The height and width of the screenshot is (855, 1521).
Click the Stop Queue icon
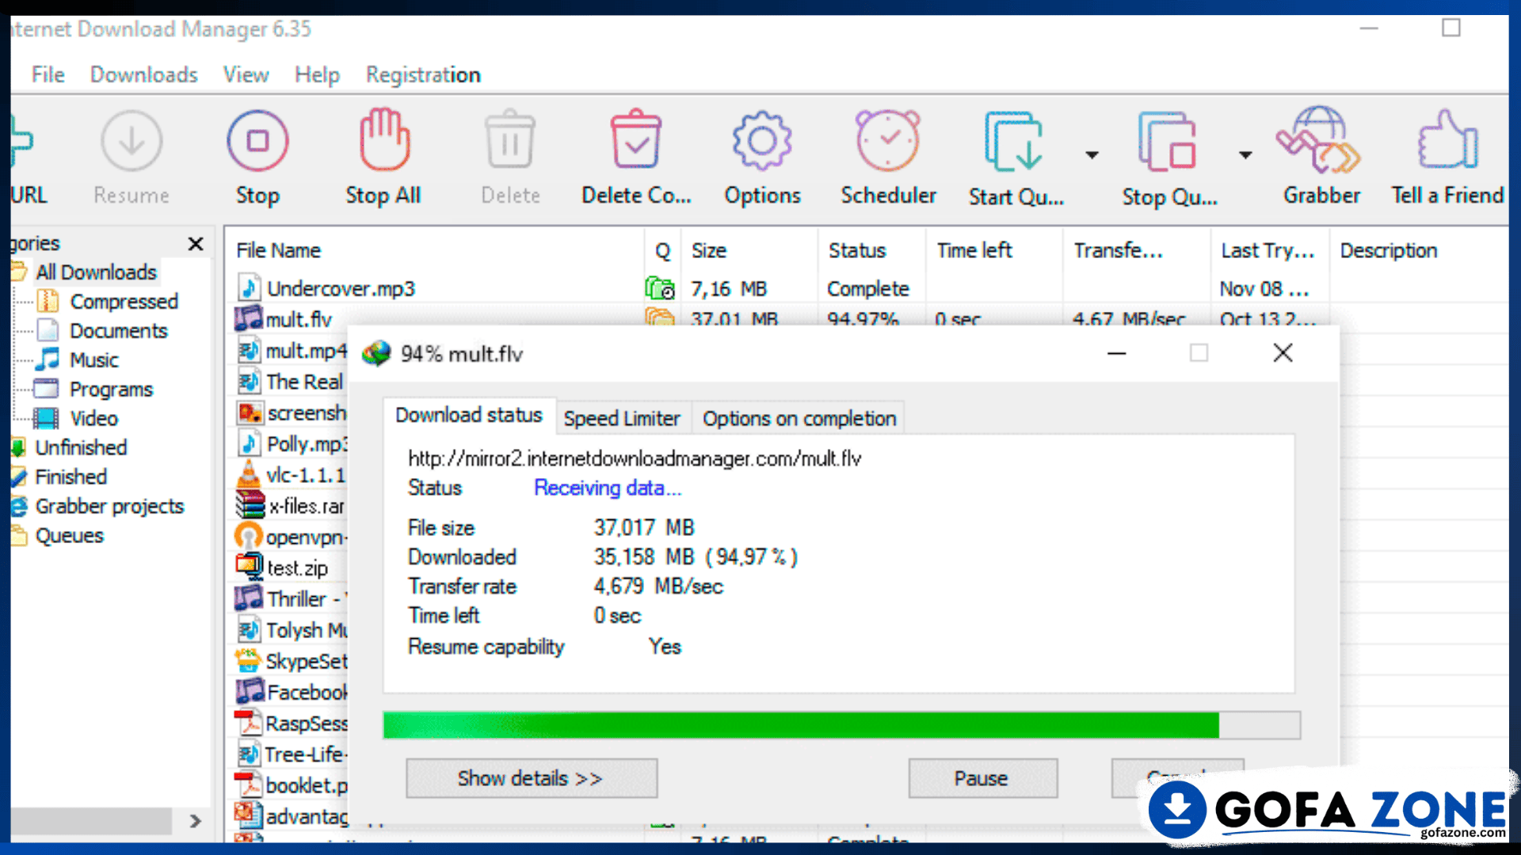click(1167, 142)
